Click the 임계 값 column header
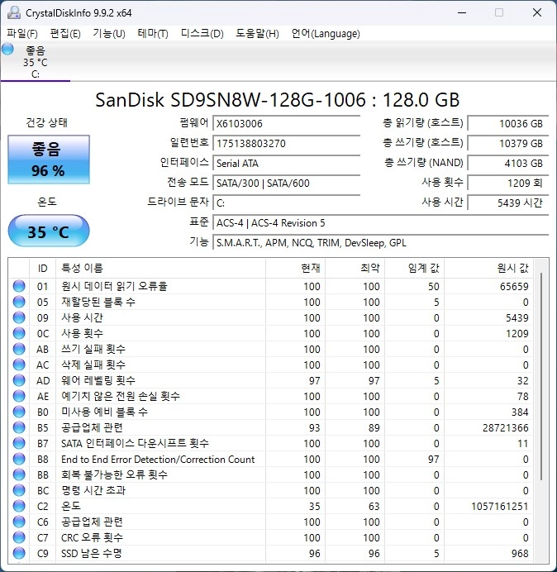The width and height of the screenshot is (557, 572). pos(414,269)
